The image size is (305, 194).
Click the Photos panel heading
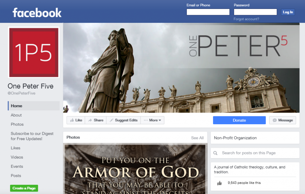[73, 137]
